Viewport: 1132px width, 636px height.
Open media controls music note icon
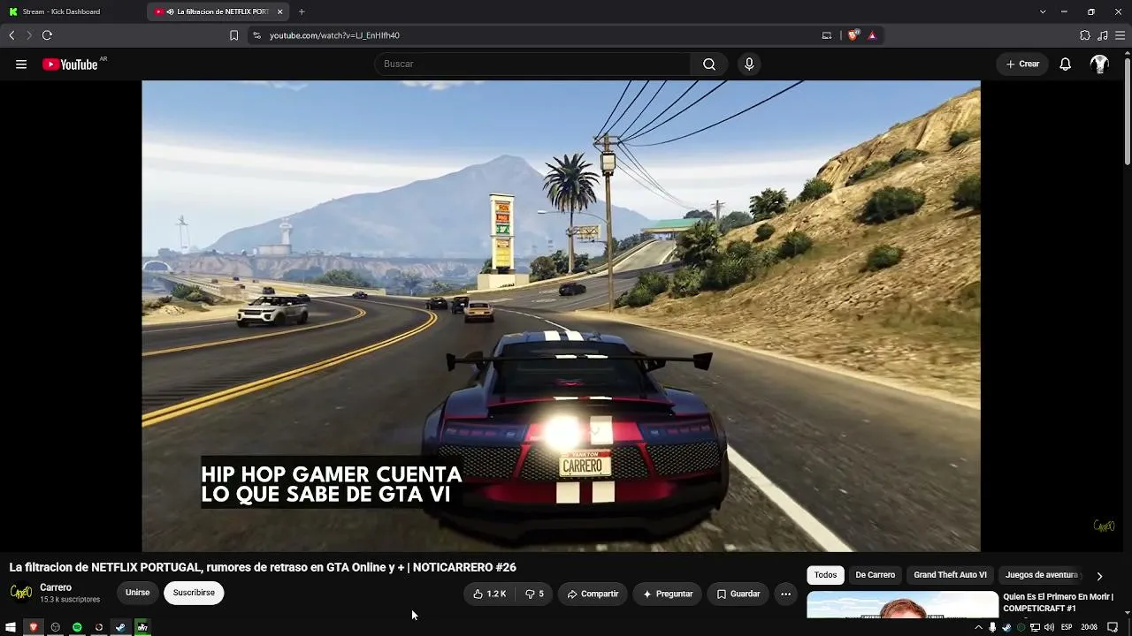point(1102,35)
